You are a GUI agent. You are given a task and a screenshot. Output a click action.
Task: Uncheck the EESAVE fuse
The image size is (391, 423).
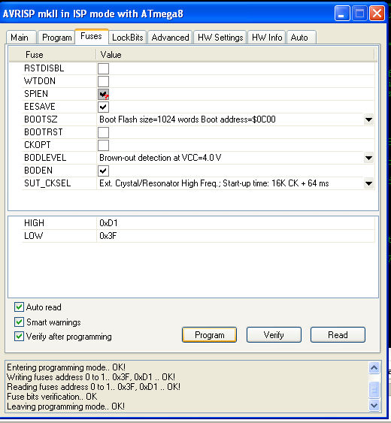(103, 107)
